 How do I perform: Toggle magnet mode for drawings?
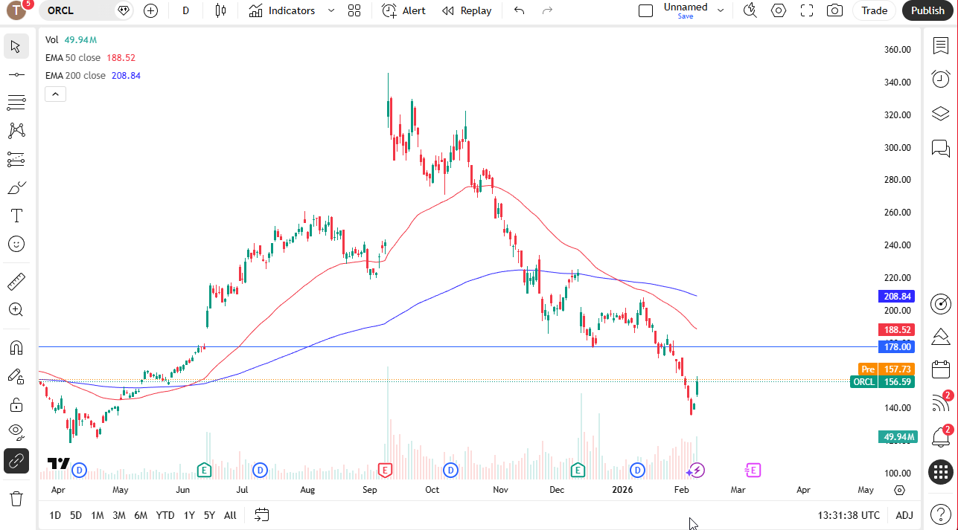coord(16,348)
